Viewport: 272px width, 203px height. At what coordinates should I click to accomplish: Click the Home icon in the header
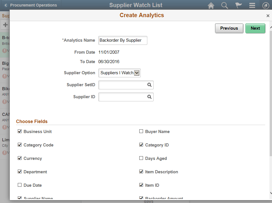pos(211,5)
